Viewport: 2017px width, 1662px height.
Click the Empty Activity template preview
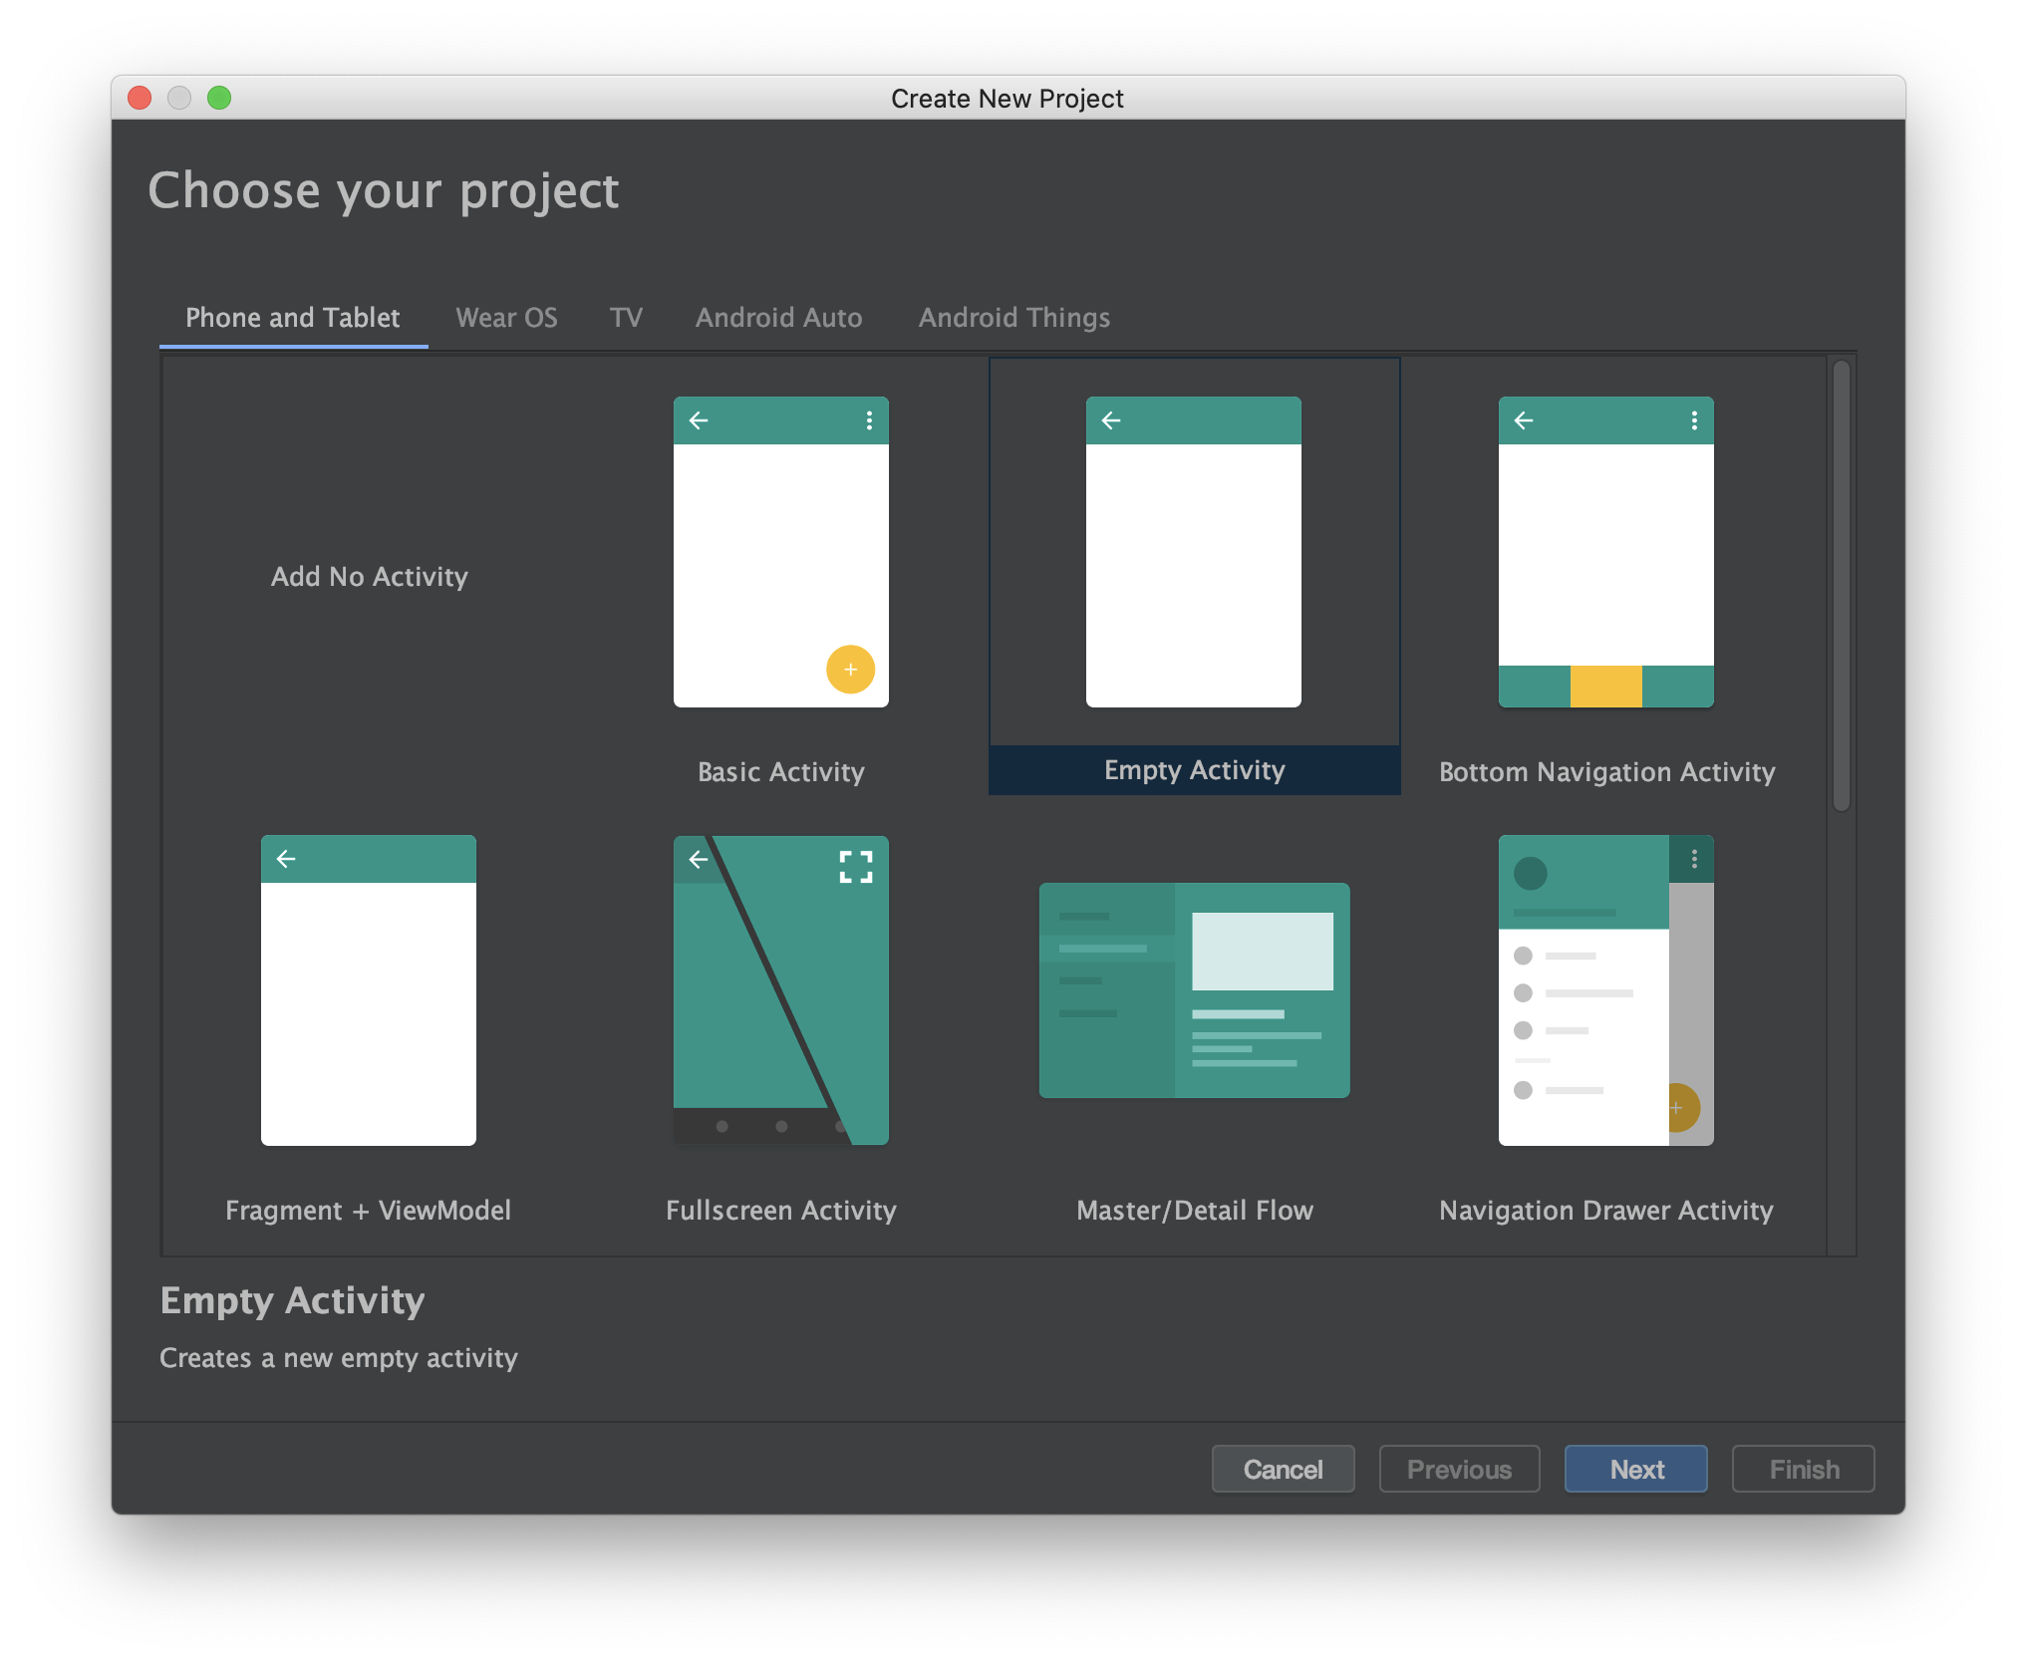click(x=1193, y=553)
